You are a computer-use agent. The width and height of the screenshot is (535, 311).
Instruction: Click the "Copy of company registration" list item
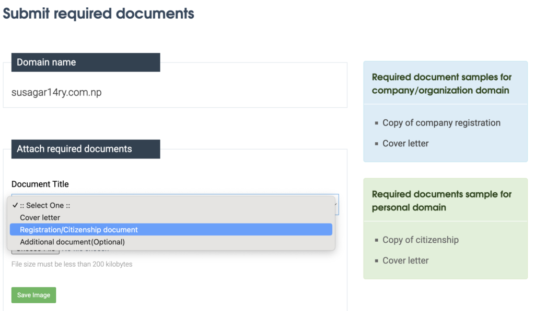point(441,122)
